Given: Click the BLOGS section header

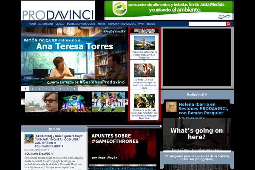Looking at the screenshot, I should [x=54, y=129].
